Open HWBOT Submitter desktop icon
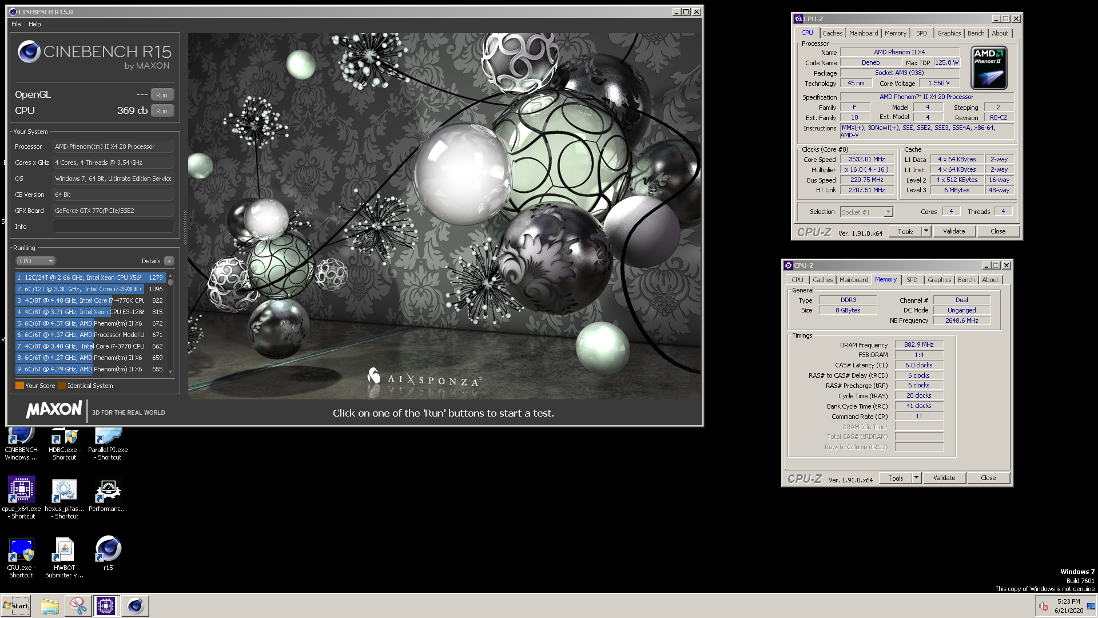The image size is (1098, 618). pos(64,557)
